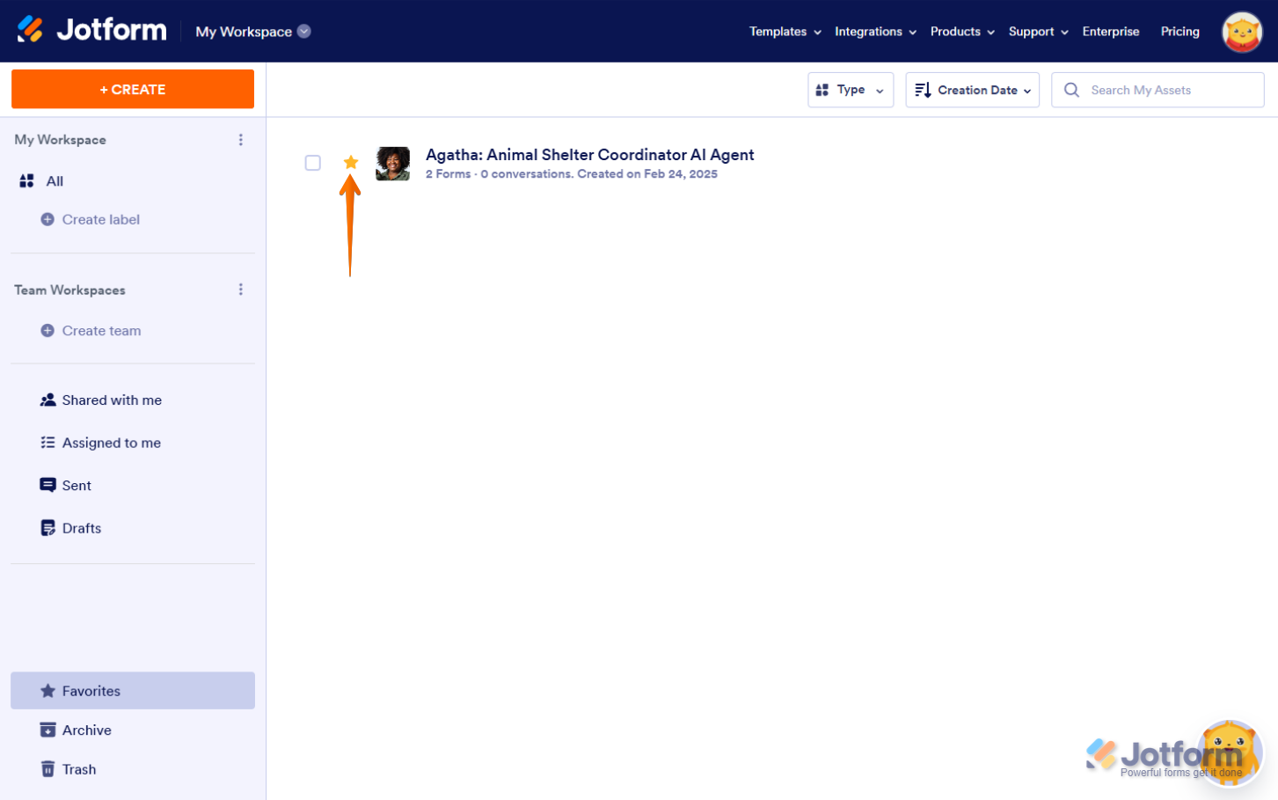Open Agatha agent avatar thumbnail
The width and height of the screenshot is (1278, 800).
click(392, 164)
